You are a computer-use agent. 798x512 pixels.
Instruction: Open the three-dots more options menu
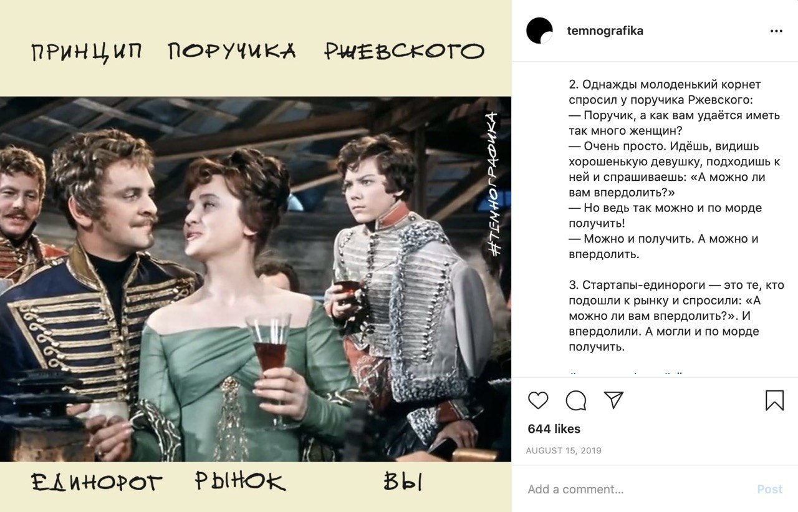(x=776, y=31)
